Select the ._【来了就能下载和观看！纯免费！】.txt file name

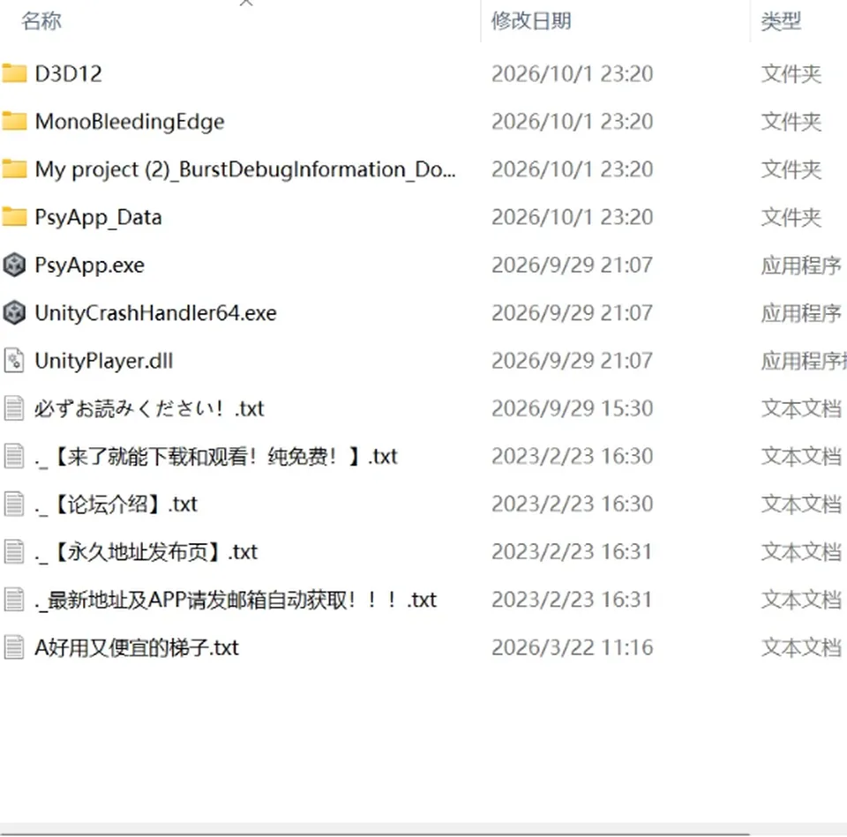[216, 457]
